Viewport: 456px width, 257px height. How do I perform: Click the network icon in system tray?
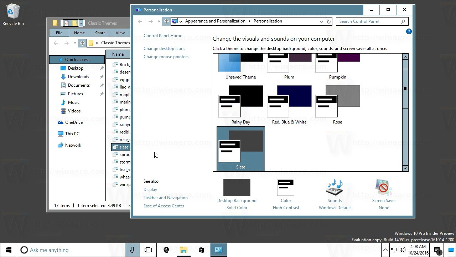click(394, 250)
